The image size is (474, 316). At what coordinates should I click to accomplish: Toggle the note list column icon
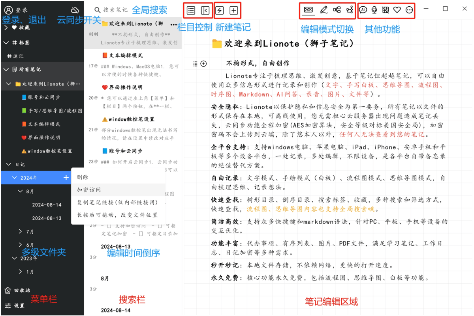[191, 11]
